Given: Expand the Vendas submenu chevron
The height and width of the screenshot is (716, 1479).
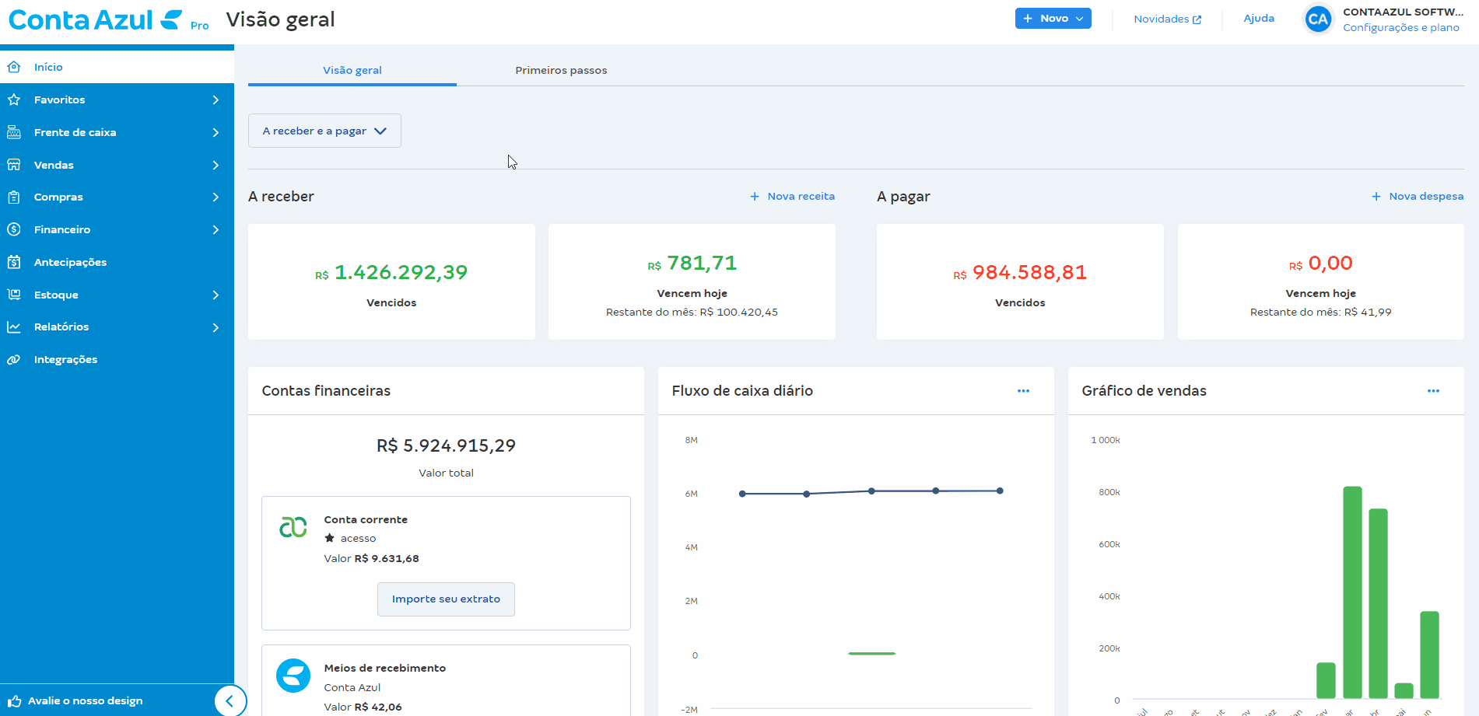Looking at the screenshot, I should (216, 165).
